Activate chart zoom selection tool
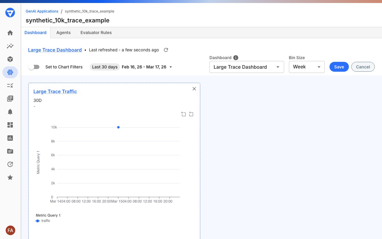Screen dimensions: 382x239 pos(184,114)
